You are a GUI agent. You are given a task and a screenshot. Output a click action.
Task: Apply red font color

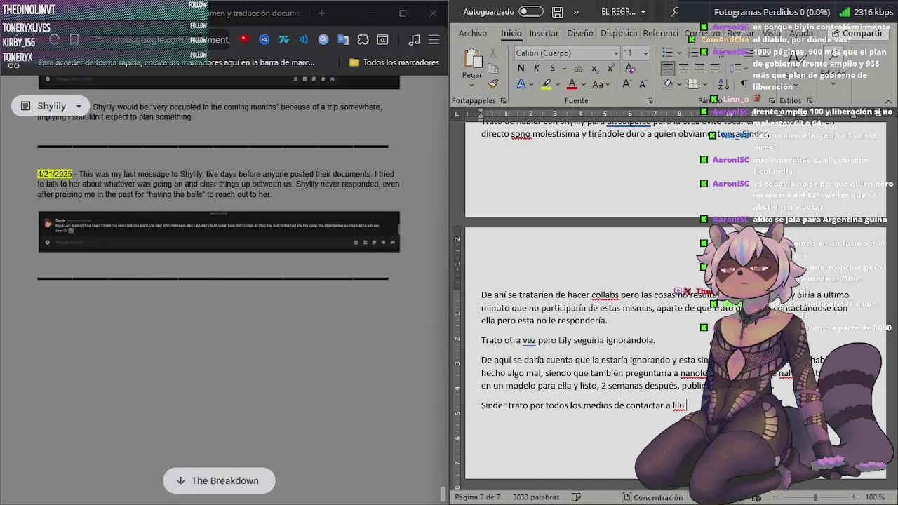pos(572,84)
